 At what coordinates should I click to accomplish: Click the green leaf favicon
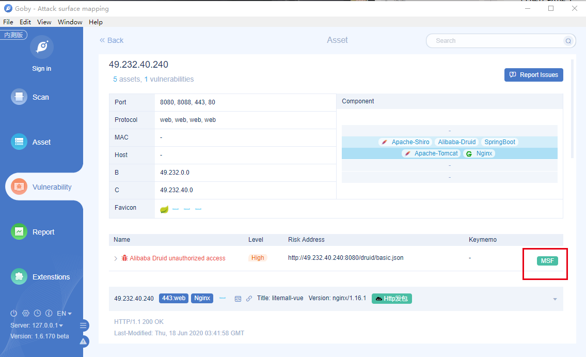(x=164, y=209)
